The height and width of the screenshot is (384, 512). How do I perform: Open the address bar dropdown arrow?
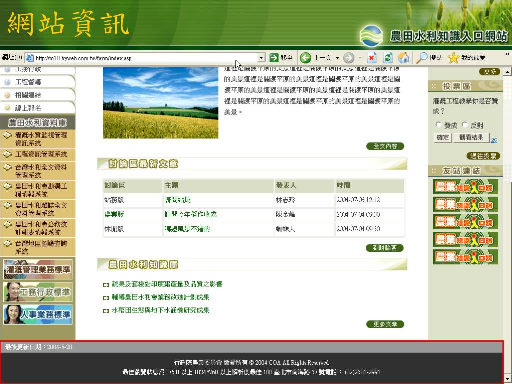(261, 58)
